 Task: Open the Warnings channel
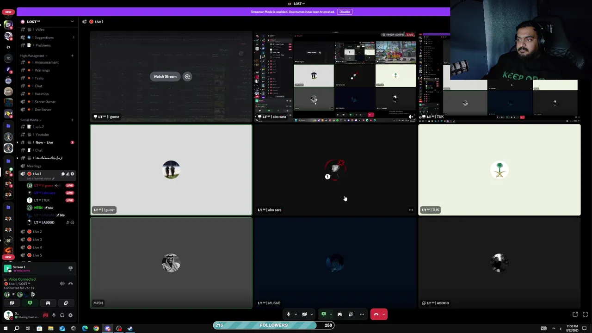46,70
